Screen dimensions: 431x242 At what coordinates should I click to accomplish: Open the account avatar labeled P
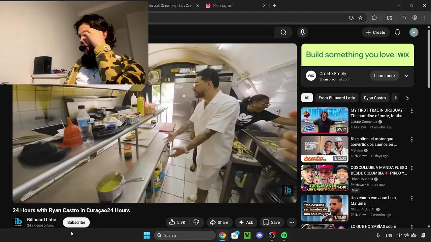pos(414,32)
